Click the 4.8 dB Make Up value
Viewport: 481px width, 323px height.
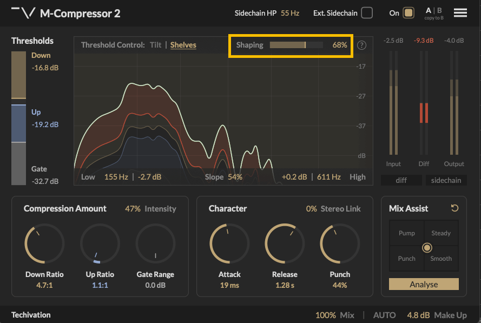(x=418, y=315)
